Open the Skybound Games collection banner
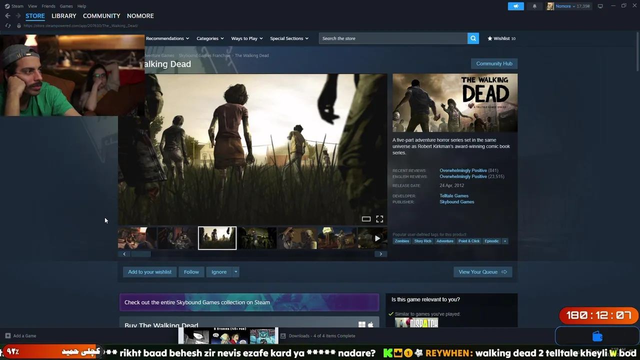The width and height of the screenshot is (640, 360). point(249,302)
